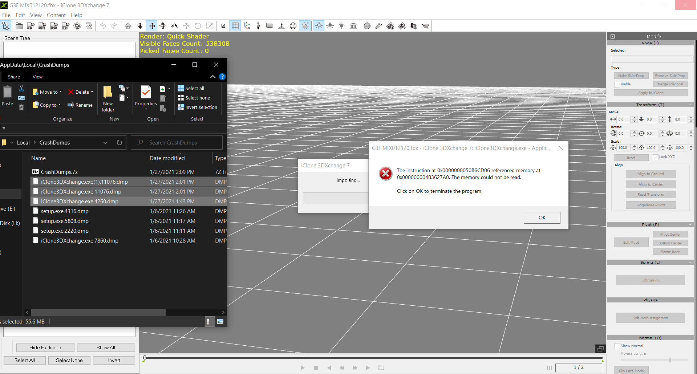This screenshot has width=697, height=374.
Task: Click the BVH import icon in toolbar
Action: point(54,26)
